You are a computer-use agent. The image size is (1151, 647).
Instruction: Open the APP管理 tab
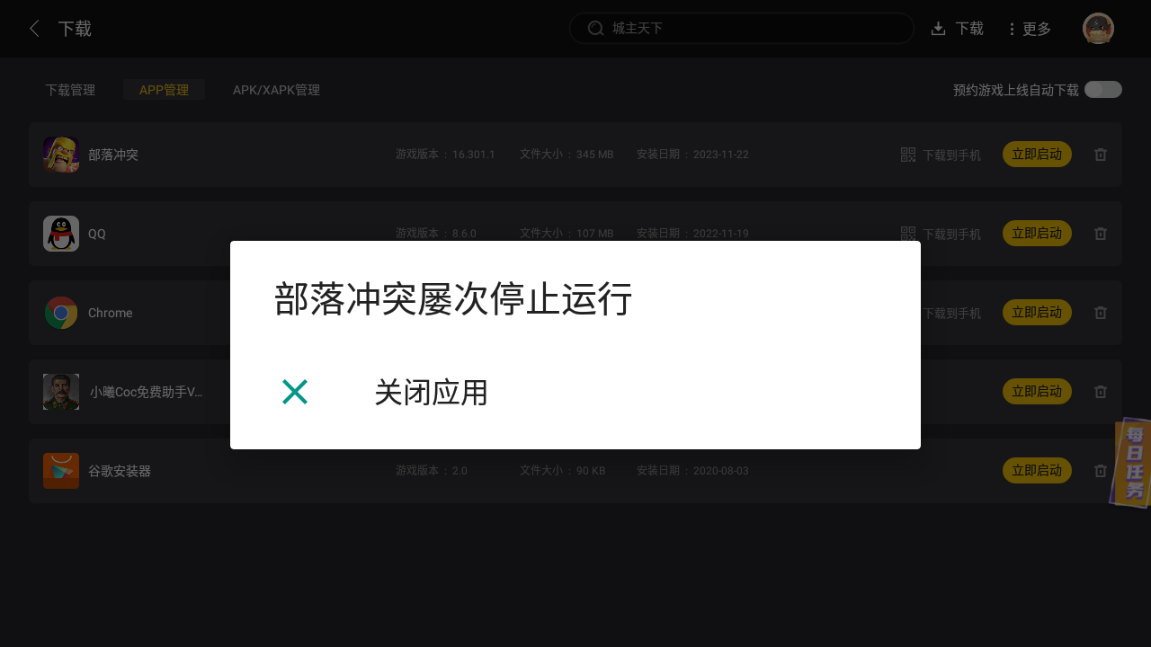coord(164,90)
